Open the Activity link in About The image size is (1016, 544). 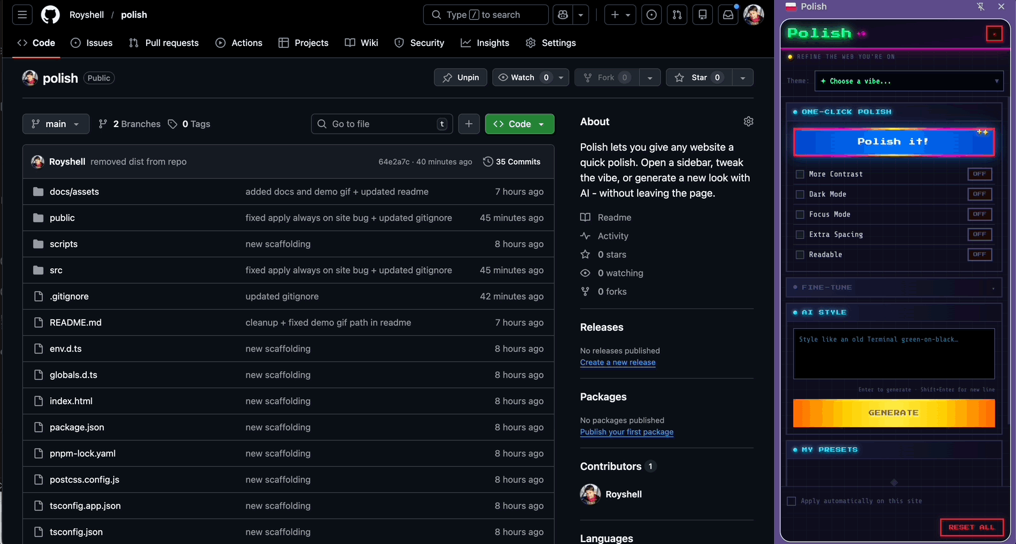click(x=604, y=236)
